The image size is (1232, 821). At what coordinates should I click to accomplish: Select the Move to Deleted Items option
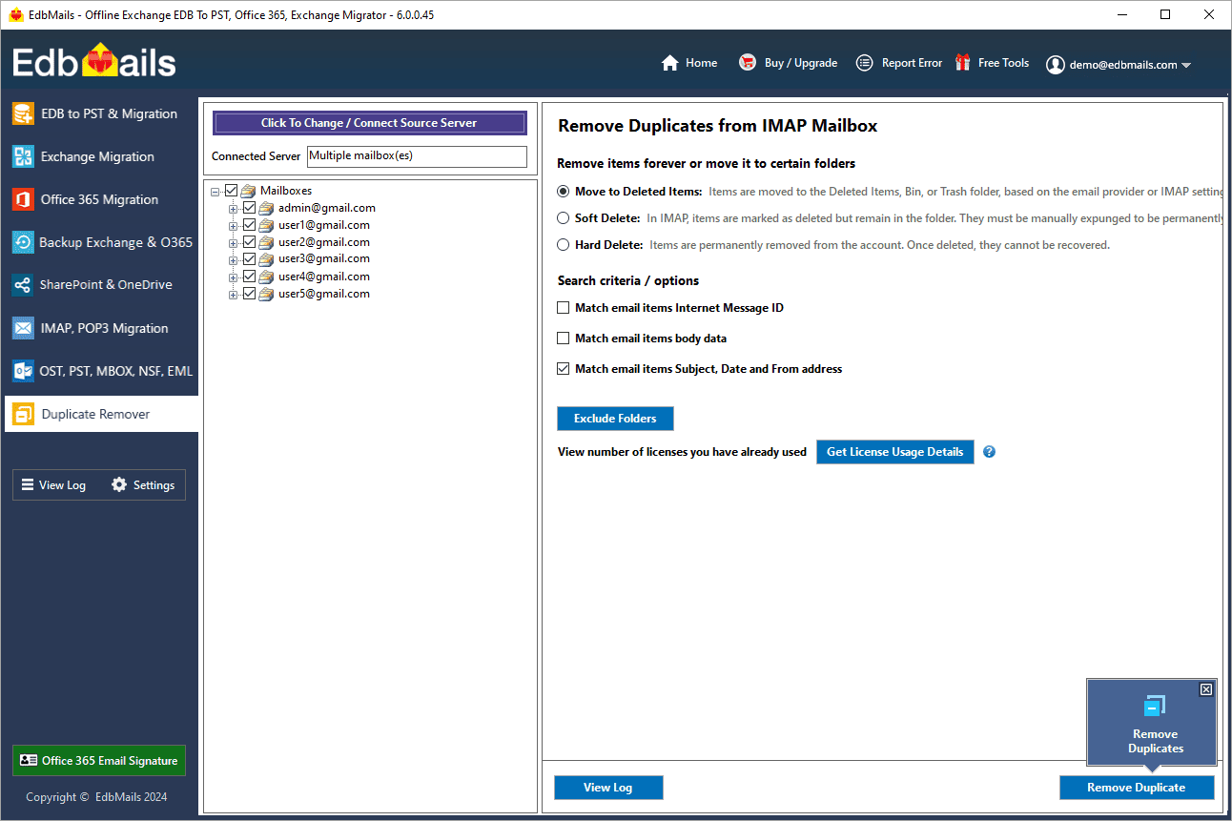tap(564, 192)
